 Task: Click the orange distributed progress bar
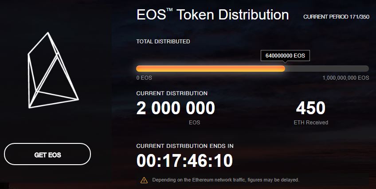pyautogui.click(x=211, y=69)
